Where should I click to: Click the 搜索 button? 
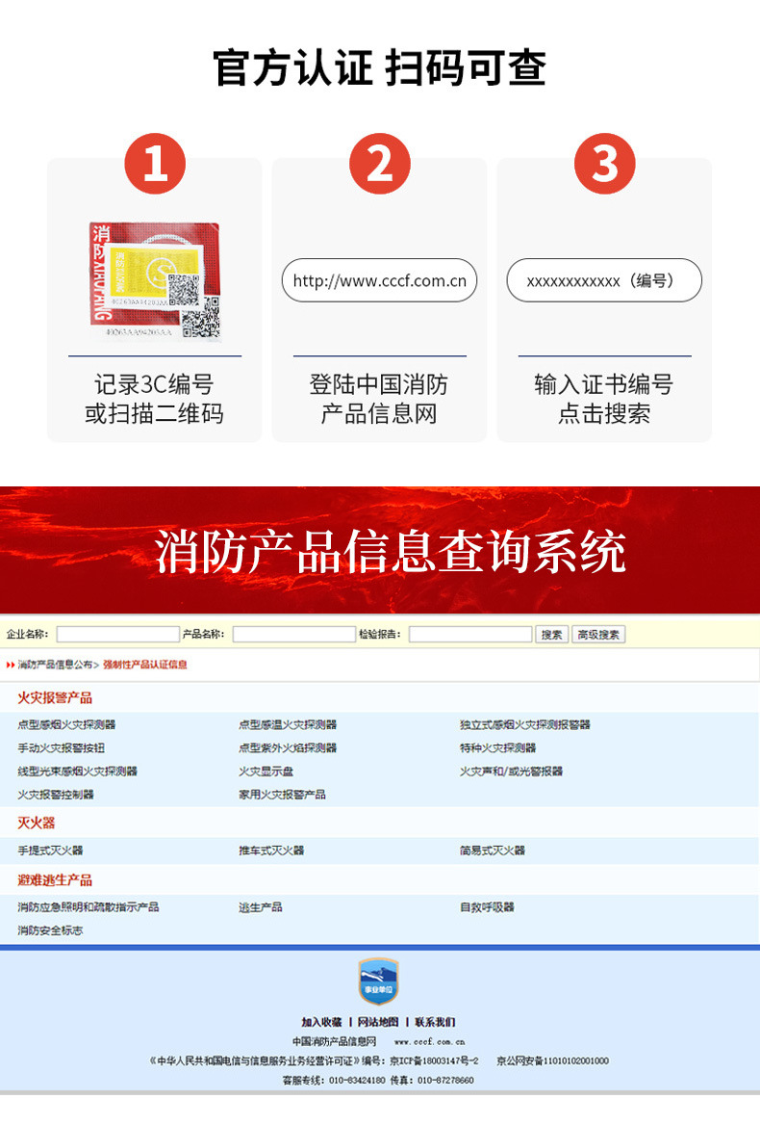[x=551, y=634]
